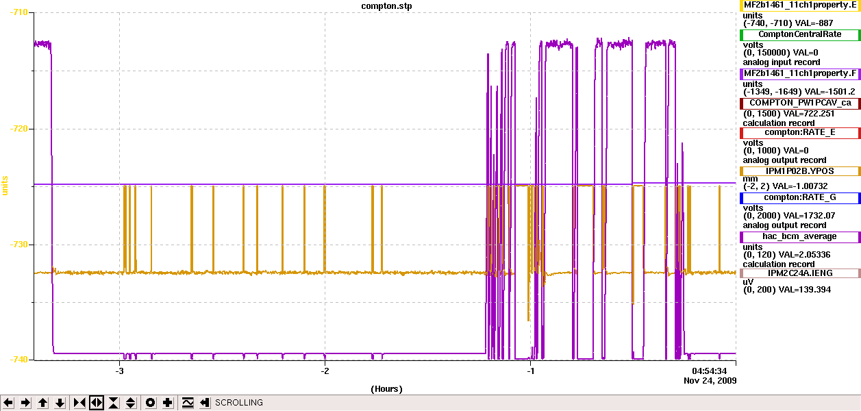This screenshot has height=411, width=861.
Task: Select compton:RATE_G legend entry
Action: click(801, 198)
